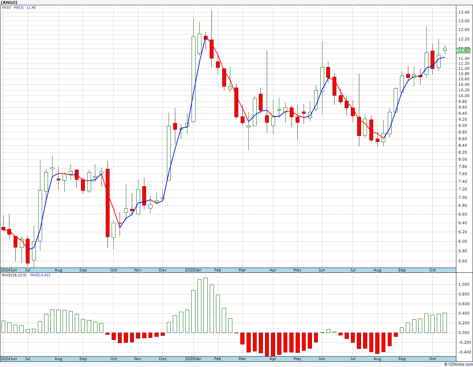Image resolution: width=473 pixels, height=367 pixels.
Task: Click the (ANGO) chart title
Action: (10, 2)
